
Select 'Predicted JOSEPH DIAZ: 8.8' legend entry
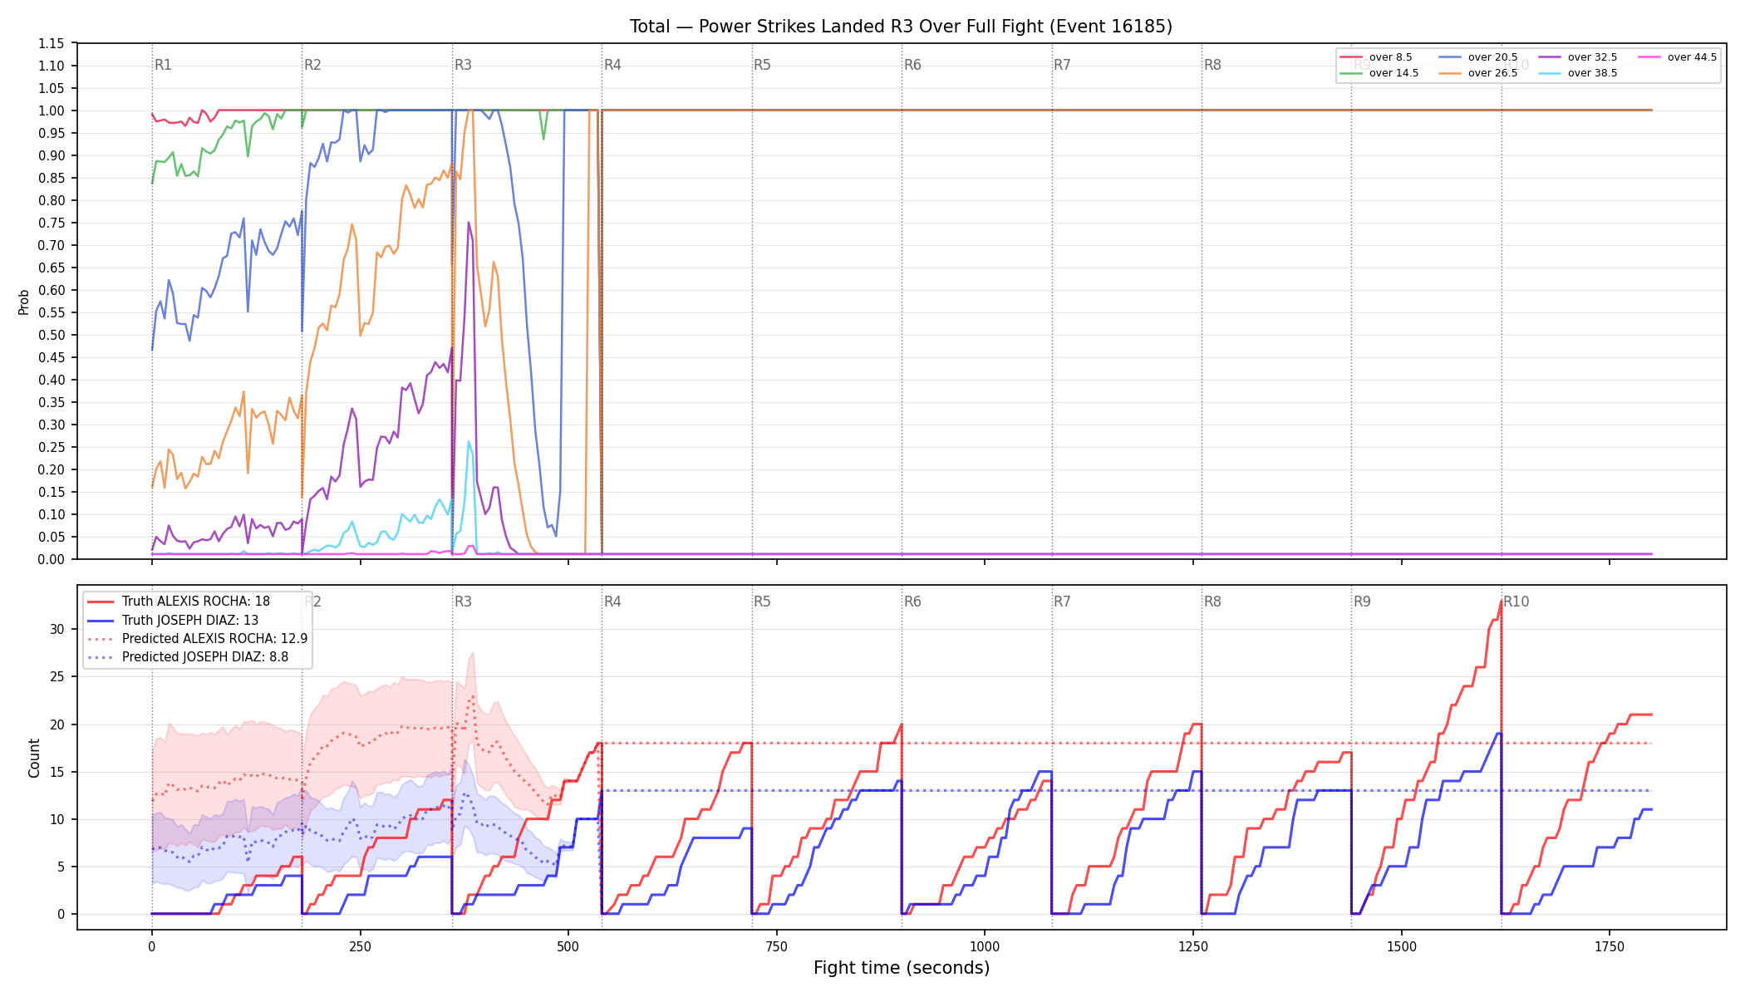pos(188,657)
